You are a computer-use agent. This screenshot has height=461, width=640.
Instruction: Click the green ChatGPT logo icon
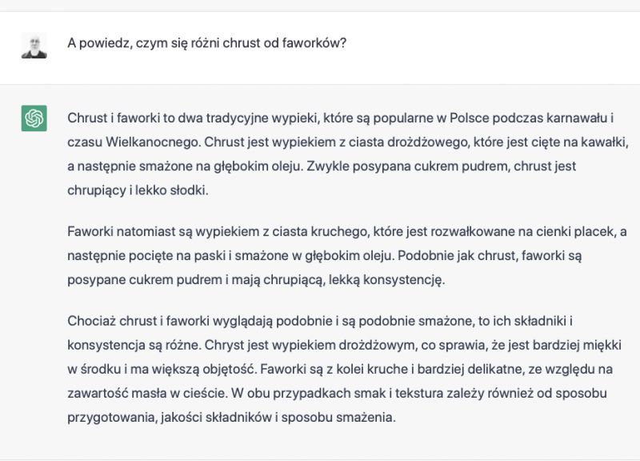(34, 118)
